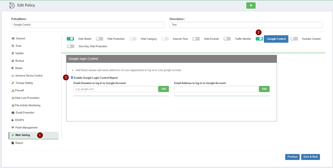Switch to the Zero-Day Web Protection tab
The width and height of the screenshot is (333, 168).
click(93, 46)
